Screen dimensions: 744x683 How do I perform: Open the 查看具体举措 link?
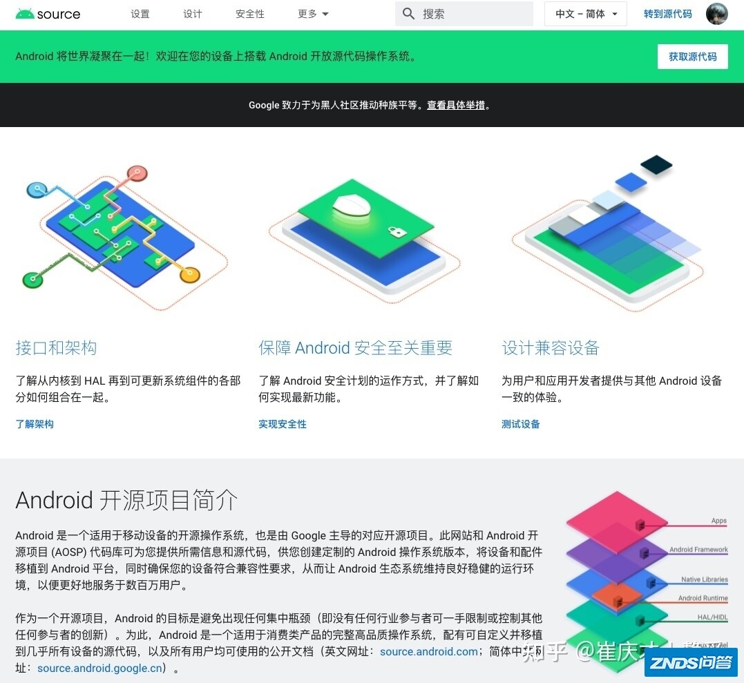[x=456, y=105]
